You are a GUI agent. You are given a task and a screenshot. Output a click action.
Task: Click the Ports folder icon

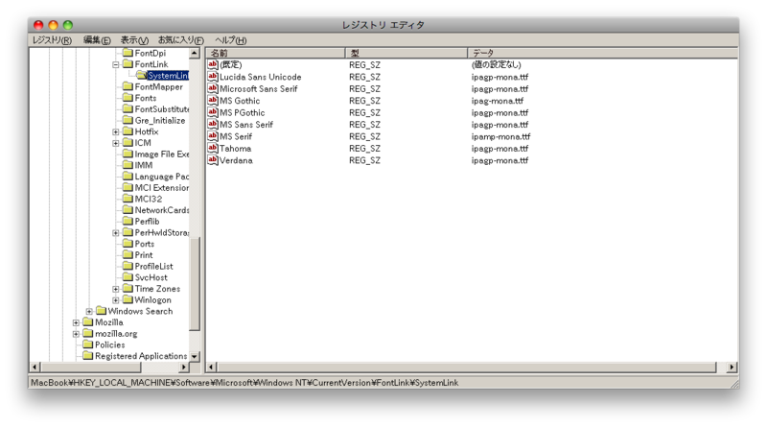point(128,244)
